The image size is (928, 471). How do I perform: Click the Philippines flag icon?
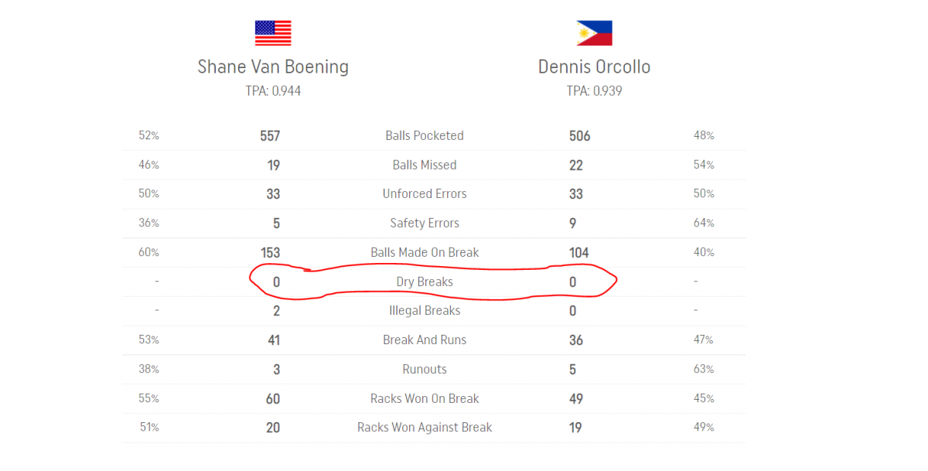click(x=594, y=33)
